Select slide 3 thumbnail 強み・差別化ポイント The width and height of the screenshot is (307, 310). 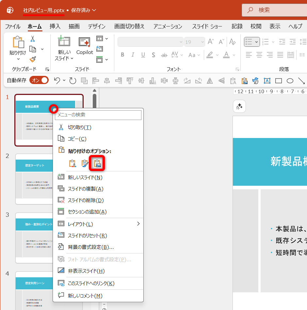point(34,238)
